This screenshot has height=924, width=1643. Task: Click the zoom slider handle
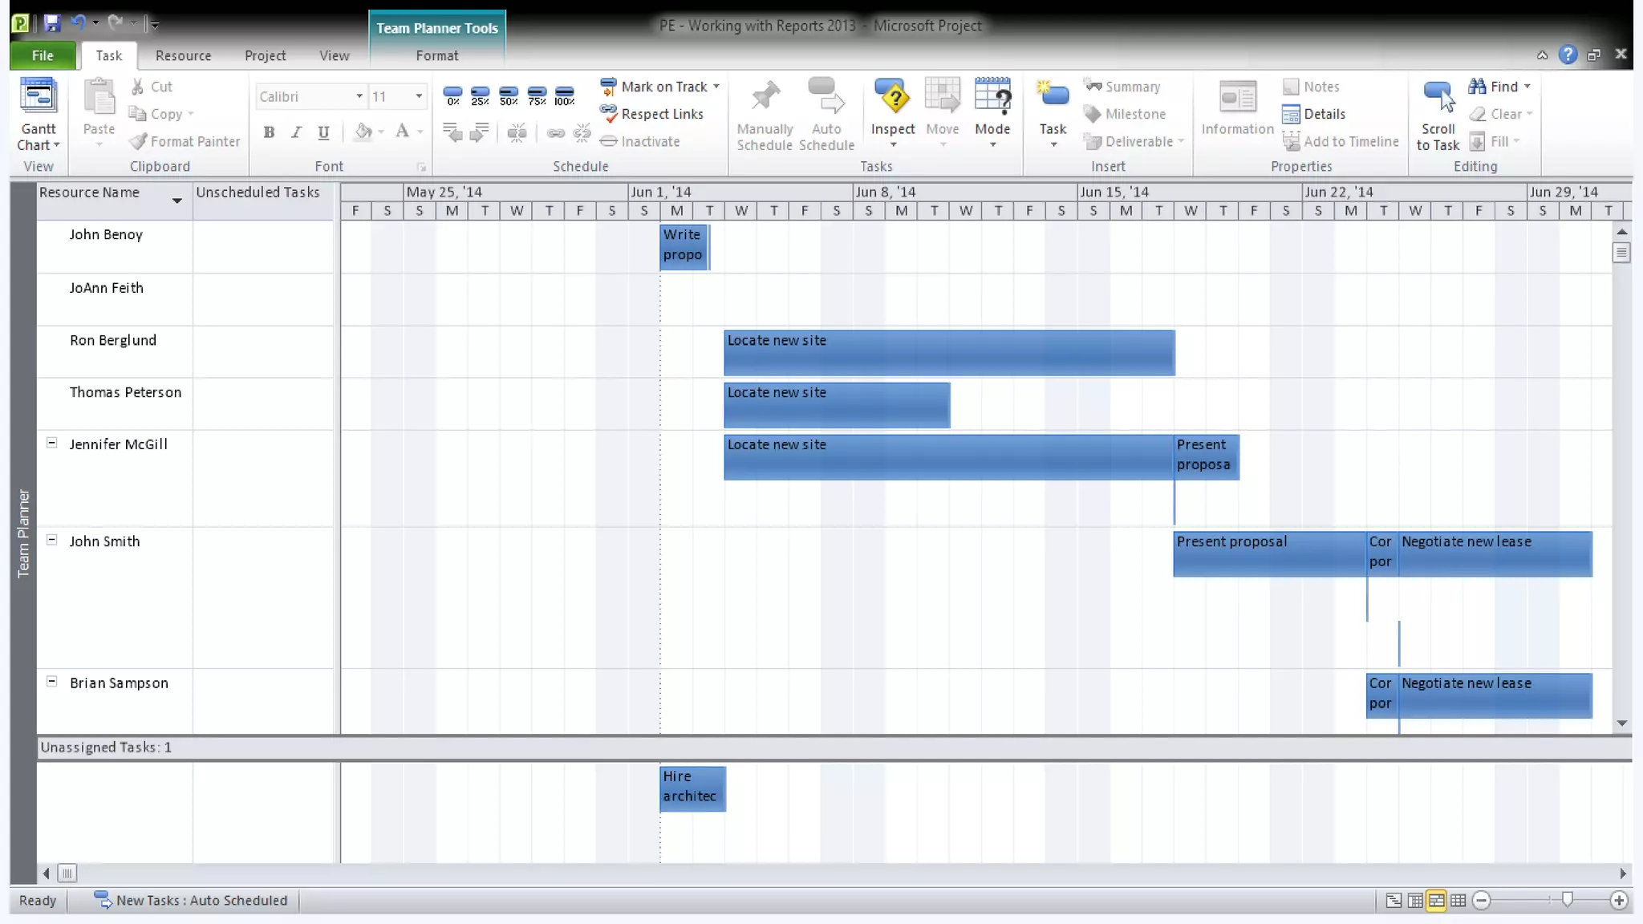click(1567, 899)
